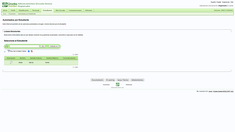Switch to the Planificación tab

[23, 11]
